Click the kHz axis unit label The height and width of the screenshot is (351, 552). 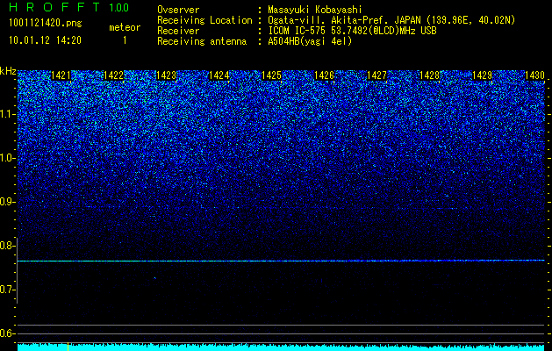pos(9,71)
